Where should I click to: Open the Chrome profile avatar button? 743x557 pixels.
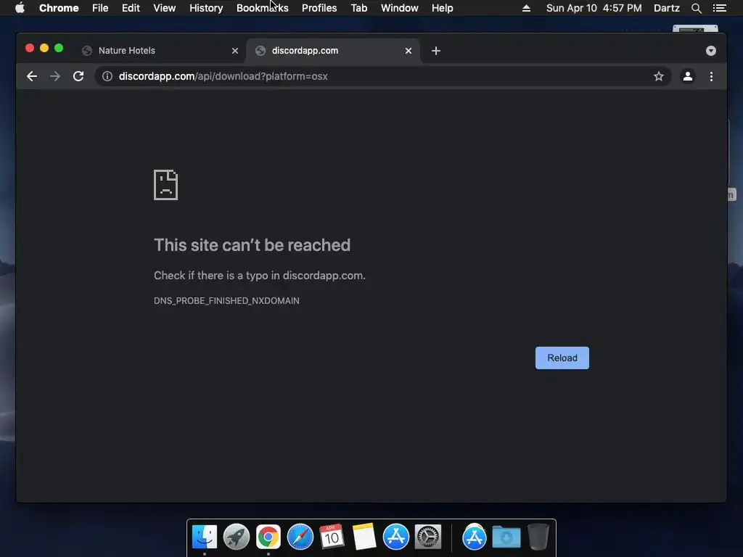pos(688,76)
